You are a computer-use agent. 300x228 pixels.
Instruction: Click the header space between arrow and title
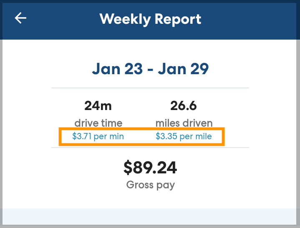coord(63,19)
